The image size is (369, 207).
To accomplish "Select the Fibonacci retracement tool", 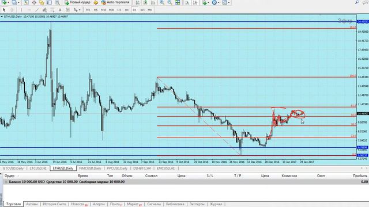I will 52,10.
